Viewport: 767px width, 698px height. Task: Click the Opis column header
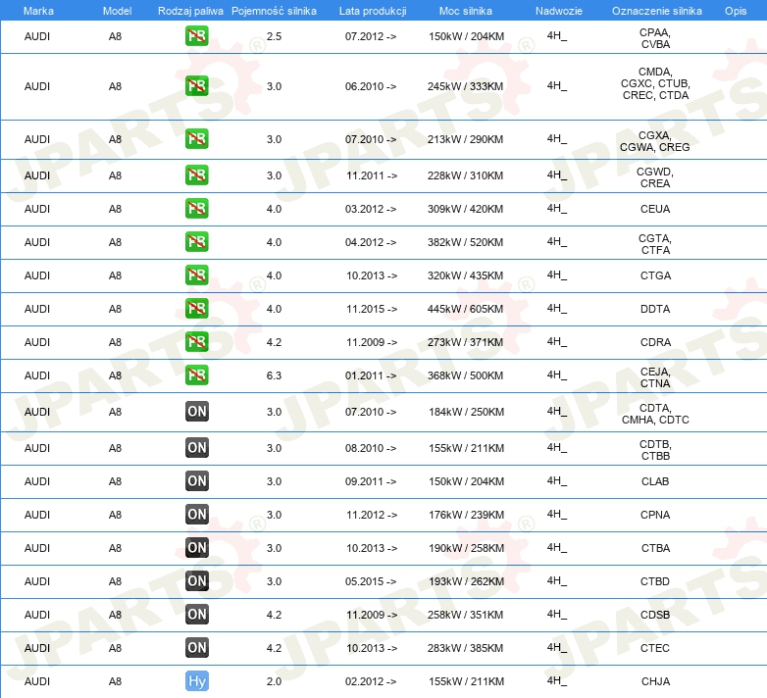(x=735, y=10)
